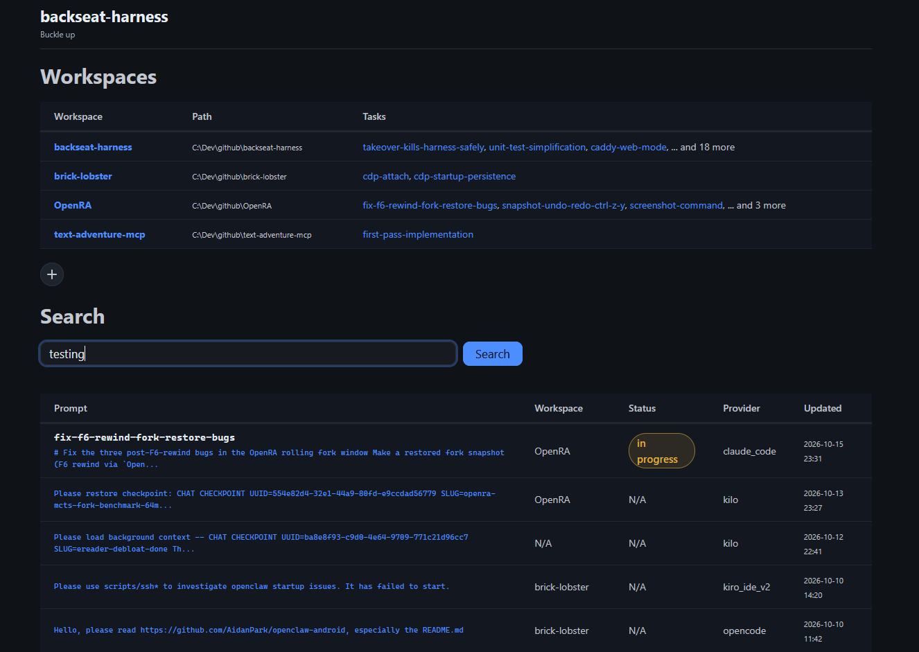Open task caddy-web-mode
Viewport: 919px width, 652px height.
click(x=629, y=147)
